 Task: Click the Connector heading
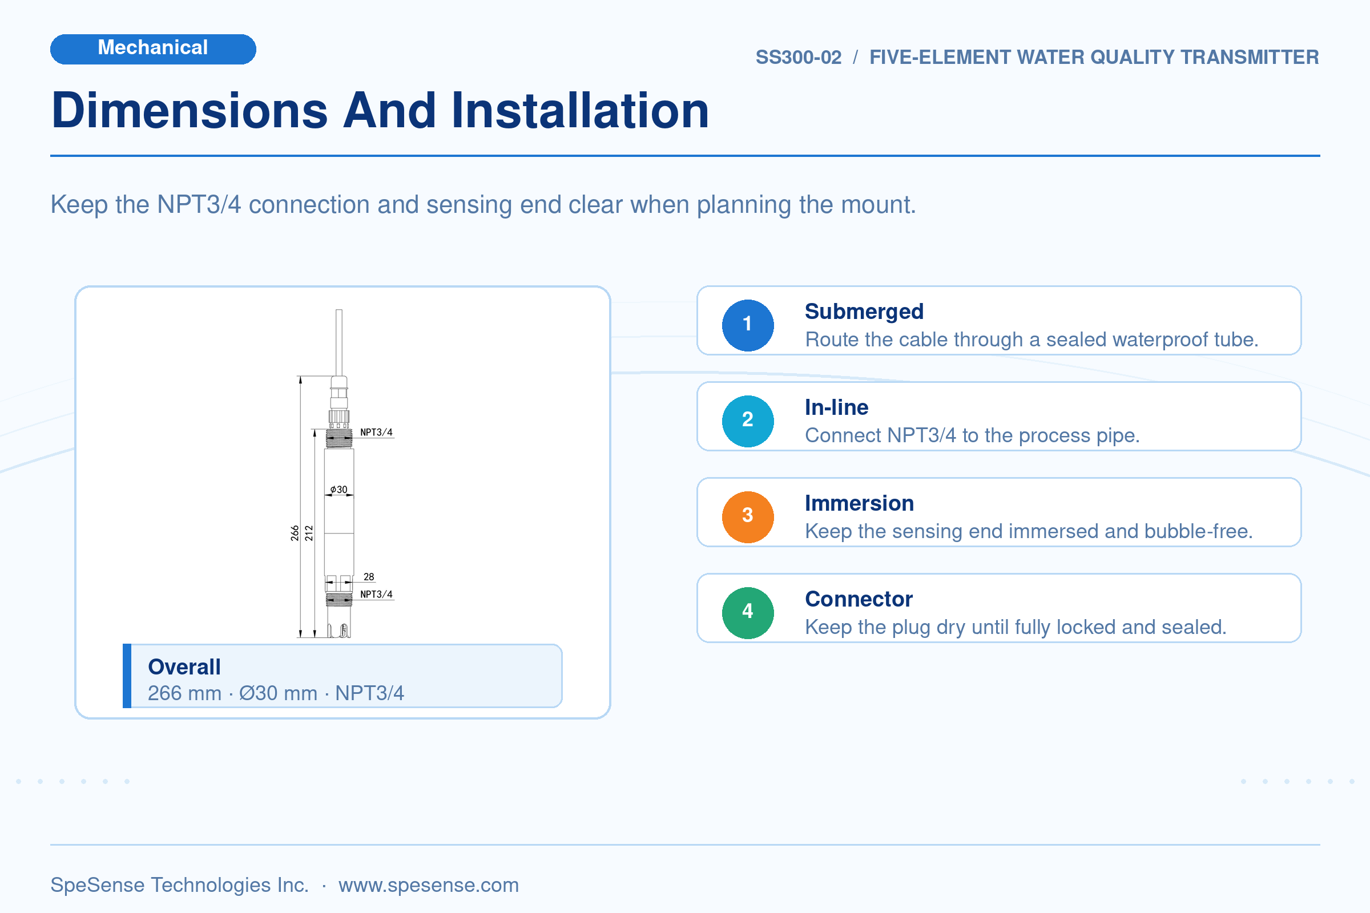pos(859,599)
